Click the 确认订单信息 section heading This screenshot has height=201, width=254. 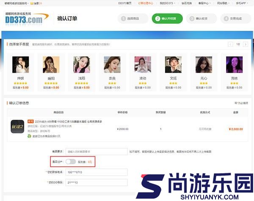[19, 103]
